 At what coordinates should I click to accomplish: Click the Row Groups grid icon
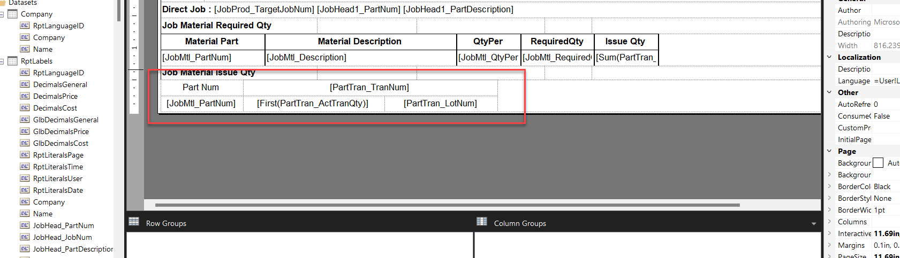point(134,222)
